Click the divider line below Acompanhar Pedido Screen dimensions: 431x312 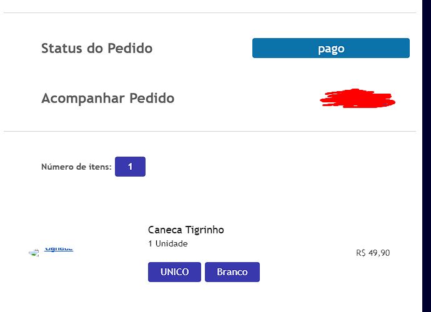click(210, 131)
